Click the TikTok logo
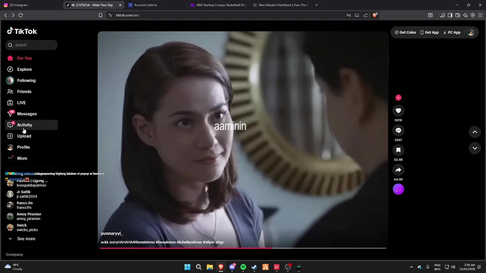 22,31
